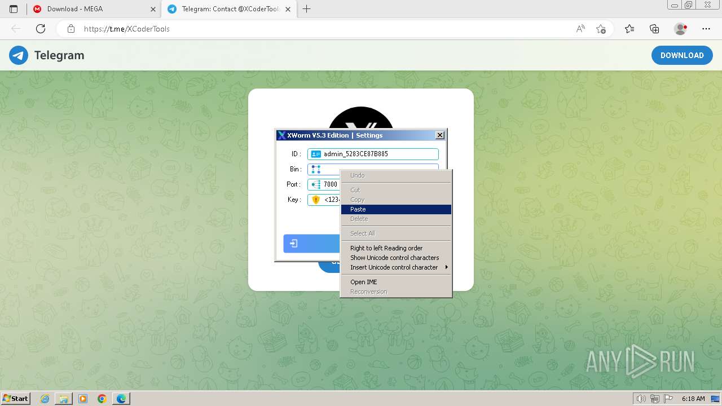Viewport: 722px width, 406px height.
Task: Click the XWorm title bar icon
Action: tap(281, 135)
